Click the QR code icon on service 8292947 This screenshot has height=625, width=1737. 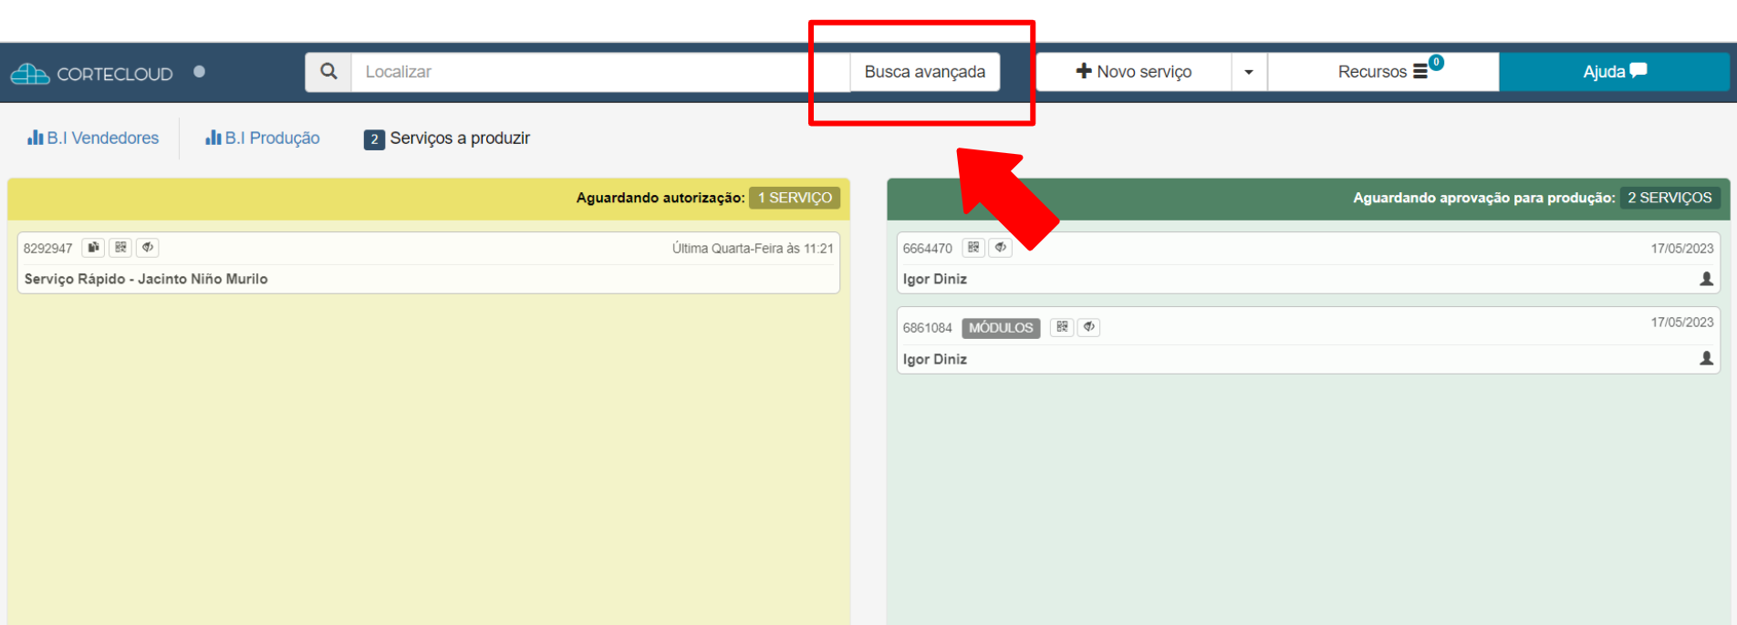click(120, 247)
